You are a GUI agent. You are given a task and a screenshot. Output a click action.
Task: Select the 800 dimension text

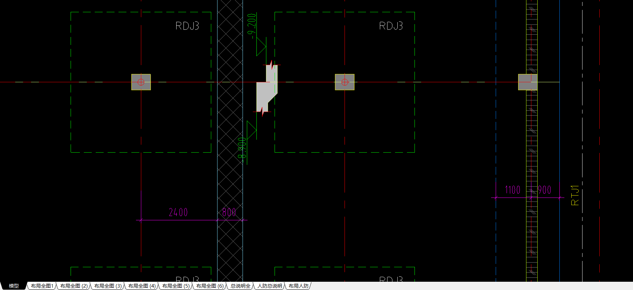click(229, 212)
